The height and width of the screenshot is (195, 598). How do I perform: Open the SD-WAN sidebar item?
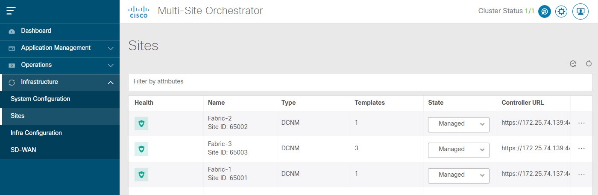[x=60, y=150]
